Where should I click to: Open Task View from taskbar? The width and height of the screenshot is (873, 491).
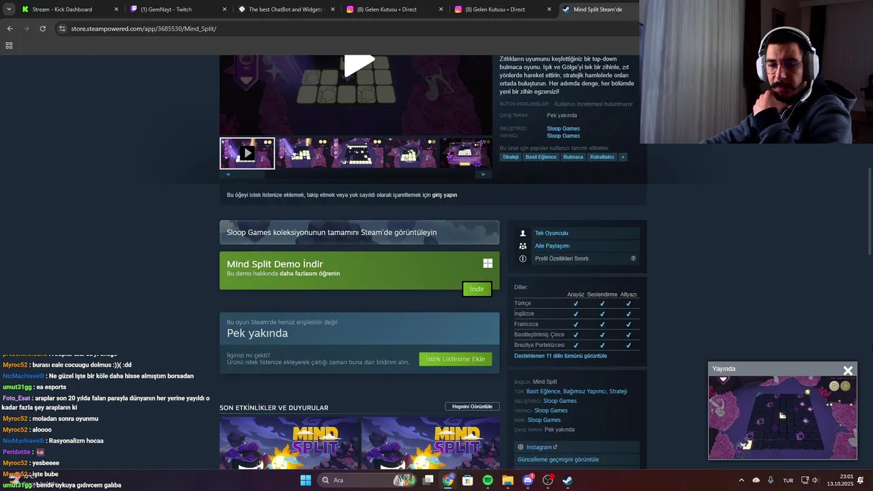(x=428, y=480)
